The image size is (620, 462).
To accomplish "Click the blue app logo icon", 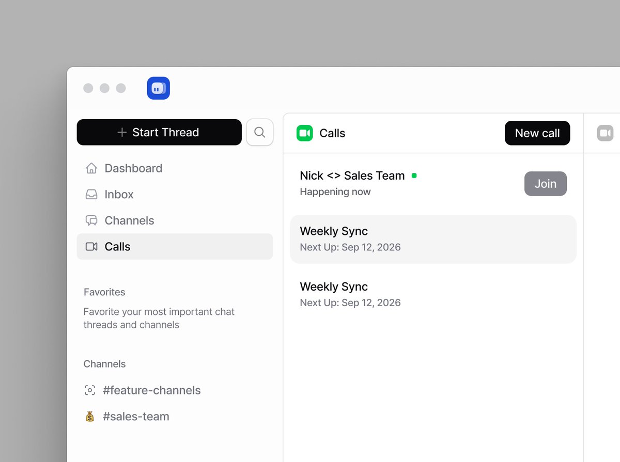I will click(158, 88).
